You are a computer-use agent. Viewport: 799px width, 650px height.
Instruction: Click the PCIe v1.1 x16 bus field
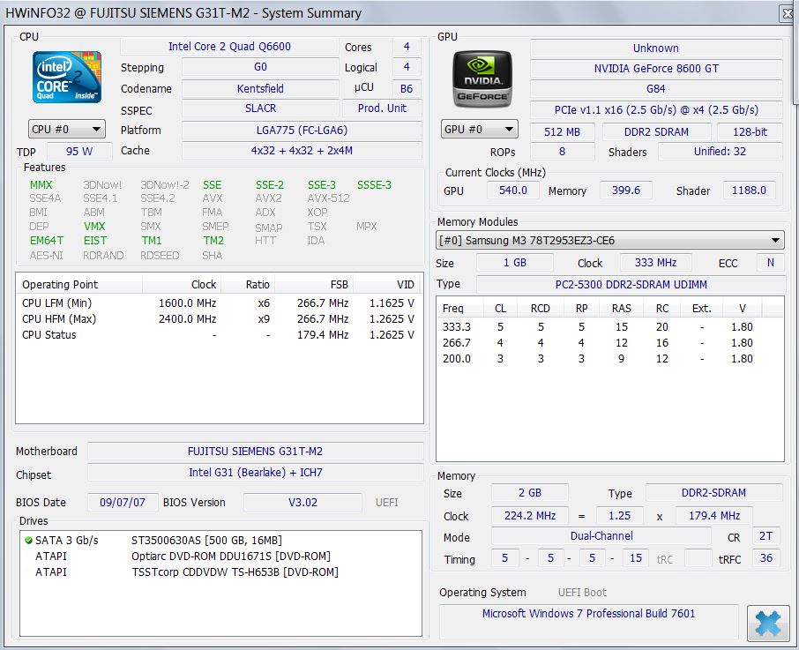coord(656,109)
